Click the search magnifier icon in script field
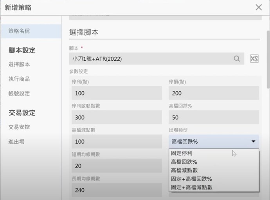Image resolution: width=270 pixels, height=200 pixels. click(x=237, y=59)
